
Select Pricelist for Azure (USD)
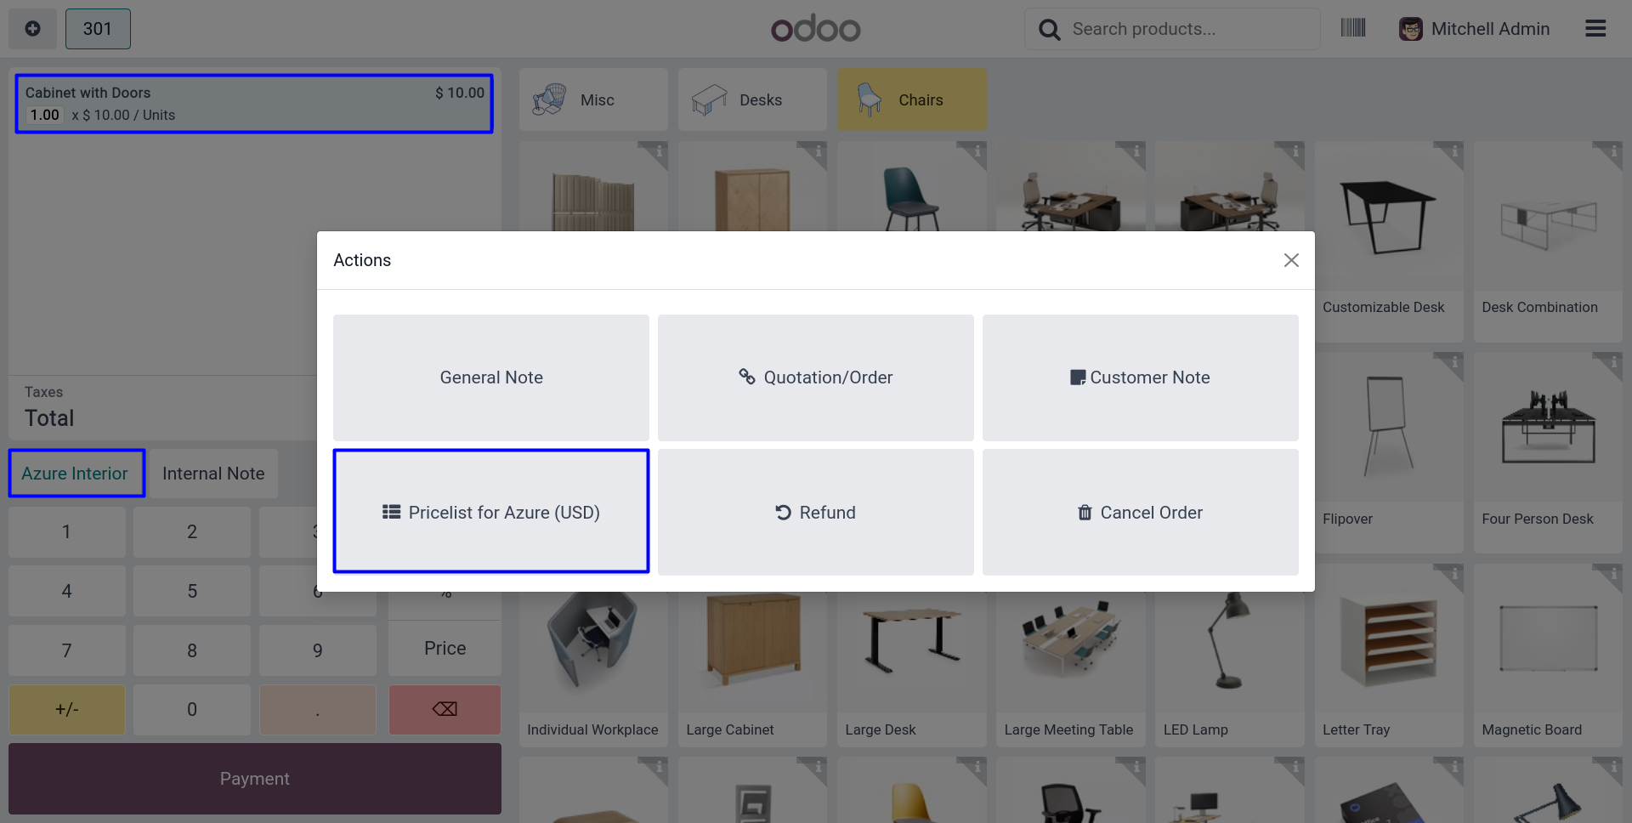point(491,512)
